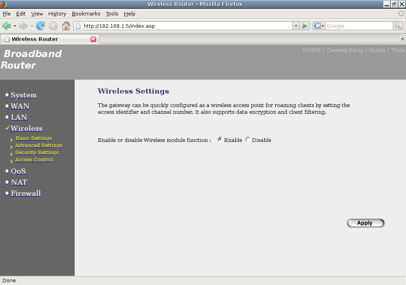
Task: Open the NAT sidebar section
Action: [x=19, y=182]
